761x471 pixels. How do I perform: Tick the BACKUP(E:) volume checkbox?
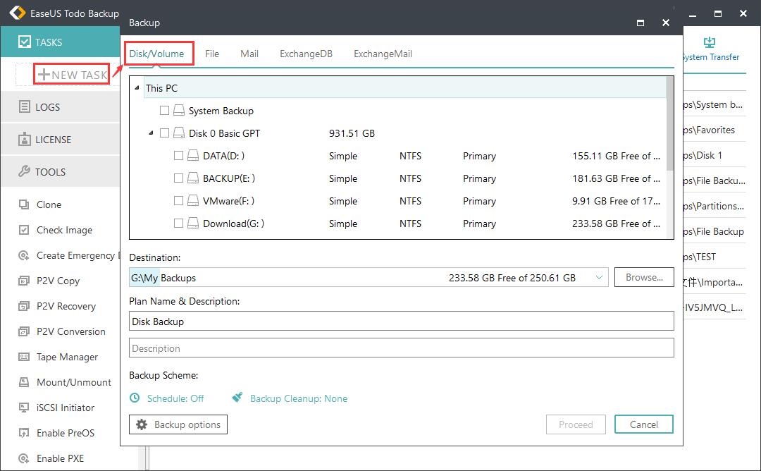click(178, 178)
